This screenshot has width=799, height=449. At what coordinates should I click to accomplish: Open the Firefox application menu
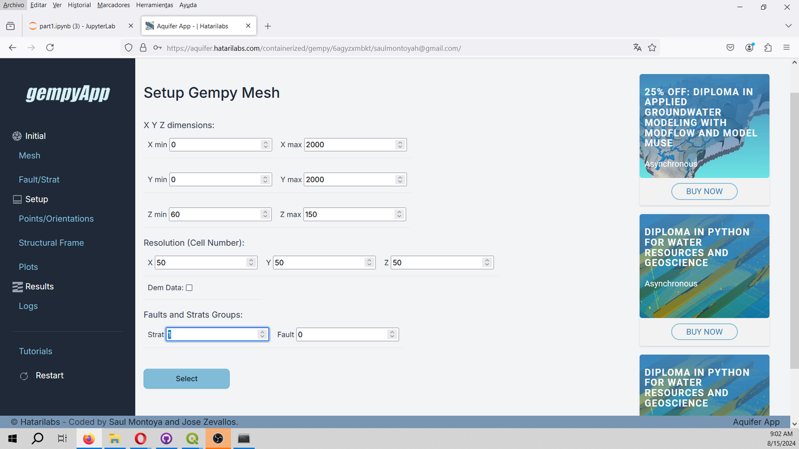(787, 47)
